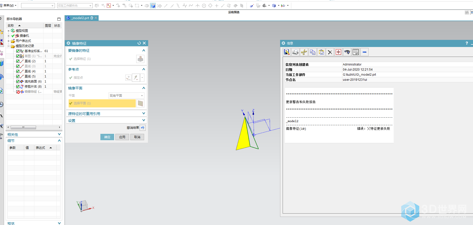
Task: Click the word wrap icon
Action: pyautogui.click(x=356, y=52)
